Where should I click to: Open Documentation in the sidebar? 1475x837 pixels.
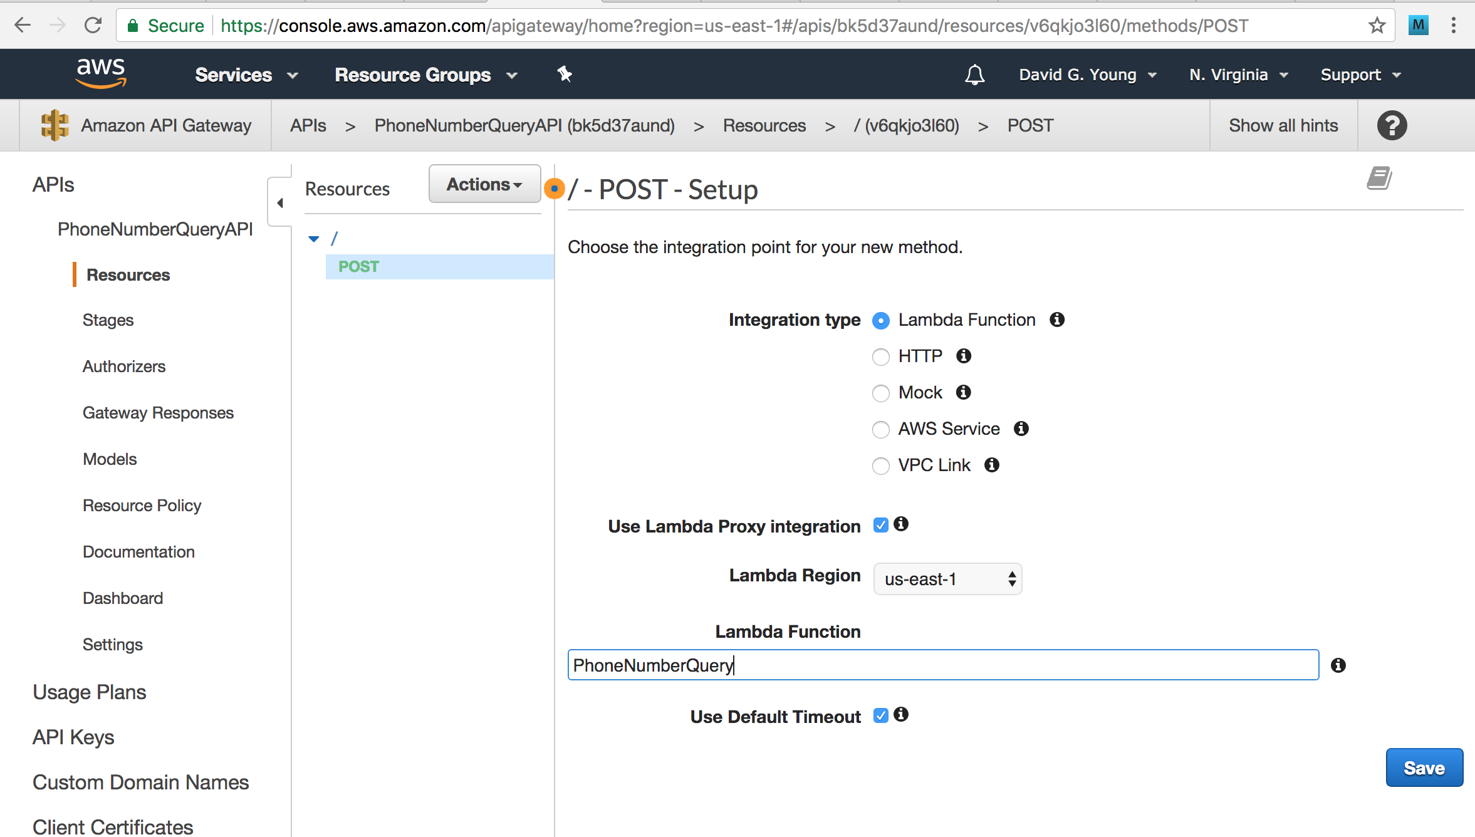138,552
